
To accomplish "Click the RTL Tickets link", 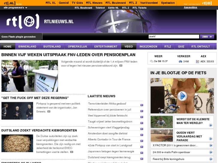I will [139, 8].
